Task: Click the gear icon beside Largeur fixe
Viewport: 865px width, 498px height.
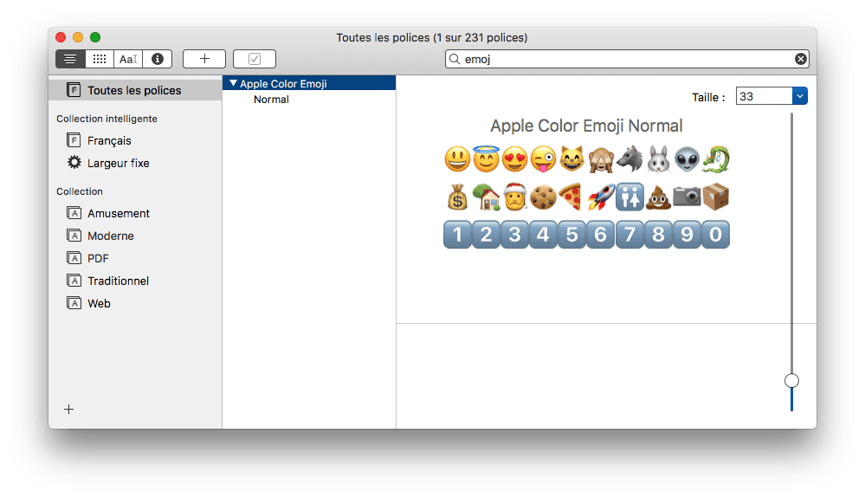Action: (74, 163)
